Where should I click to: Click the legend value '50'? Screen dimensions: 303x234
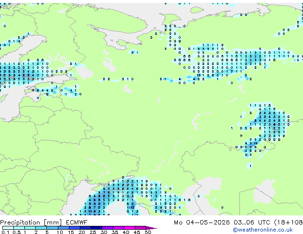click(148, 232)
